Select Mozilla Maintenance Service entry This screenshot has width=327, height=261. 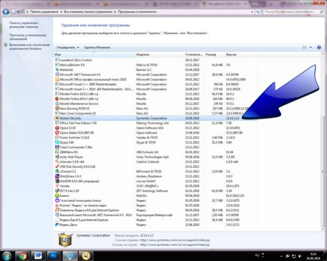point(155,104)
